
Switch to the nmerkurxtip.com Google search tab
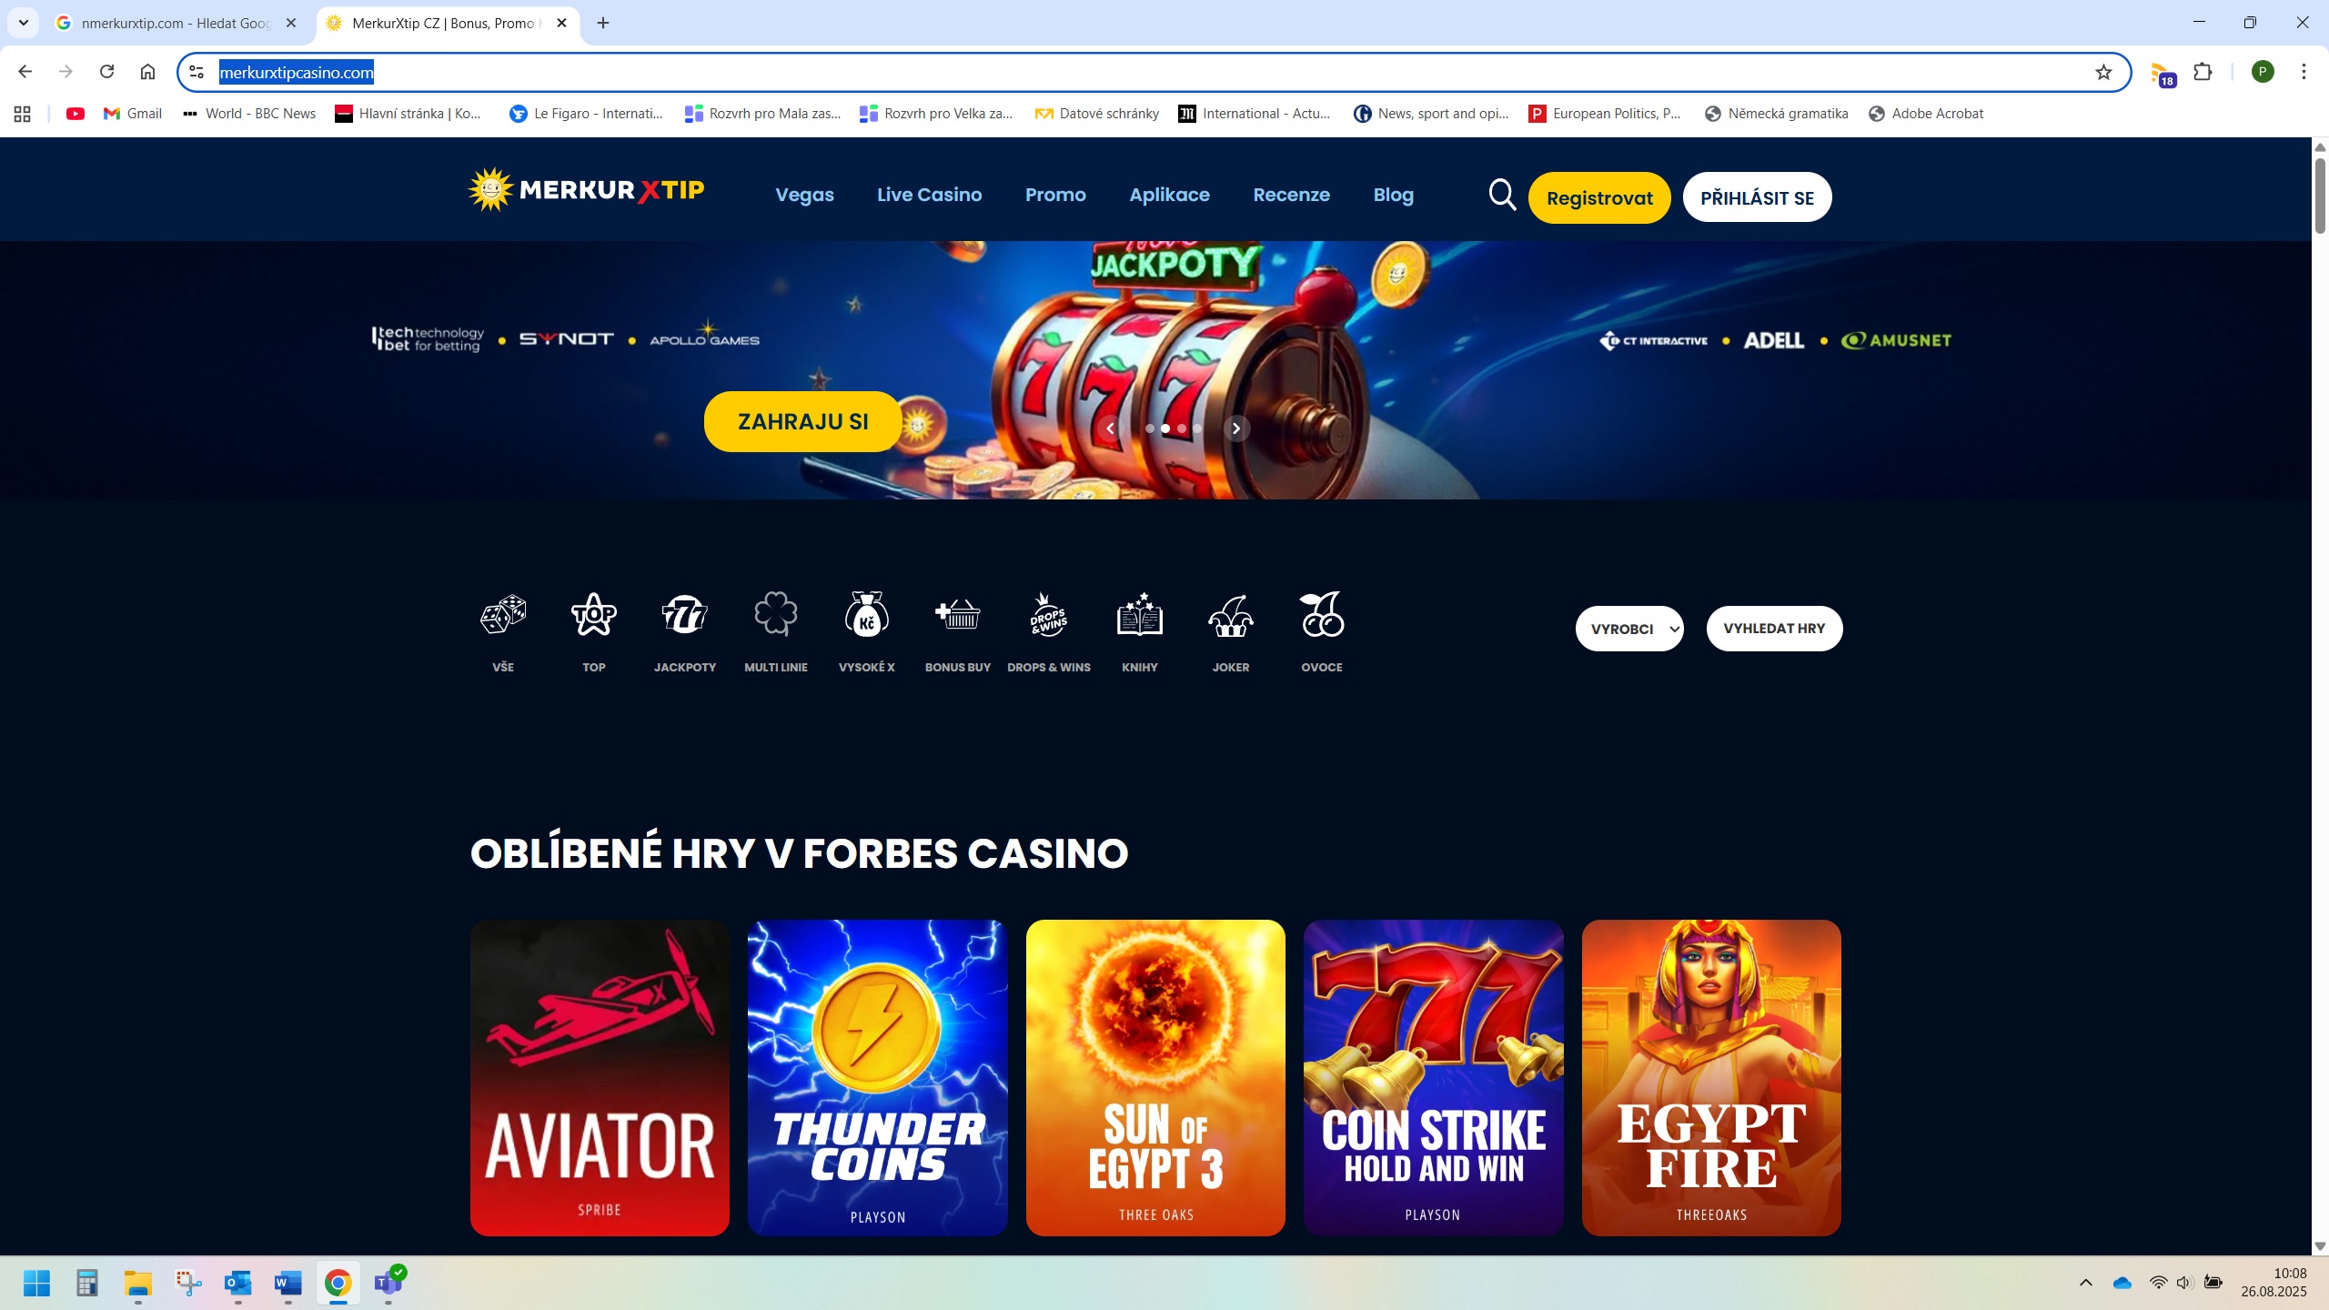[x=175, y=23]
